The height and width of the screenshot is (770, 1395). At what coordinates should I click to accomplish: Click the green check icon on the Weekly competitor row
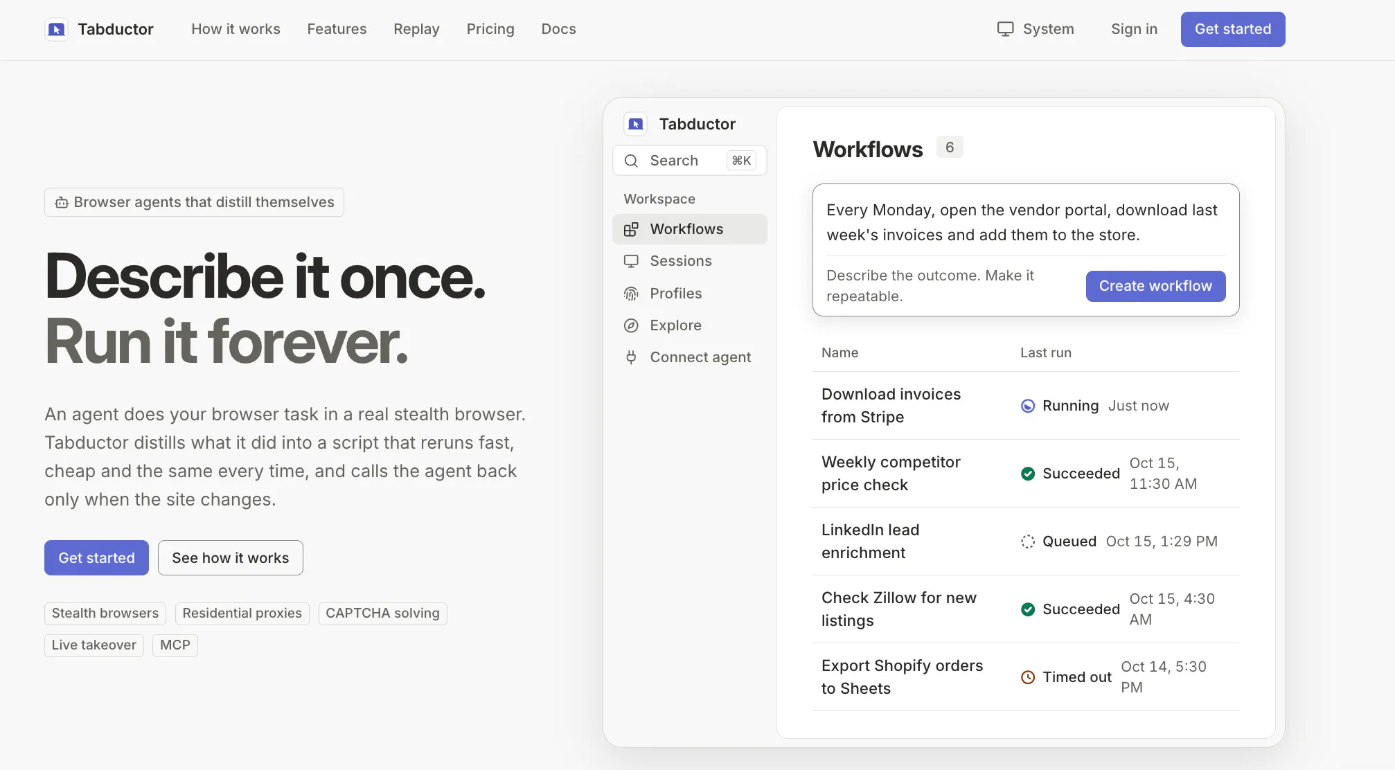1028,474
